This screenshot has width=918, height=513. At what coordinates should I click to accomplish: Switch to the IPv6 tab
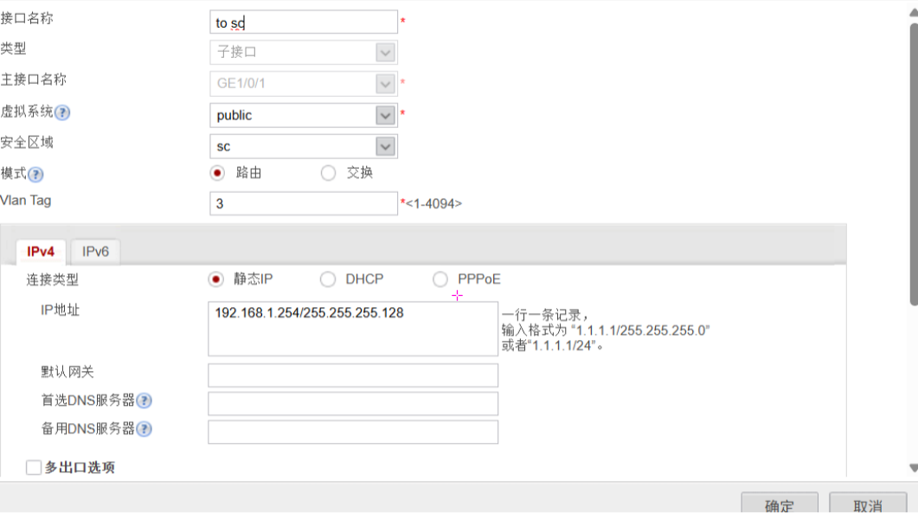tap(95, 252)
